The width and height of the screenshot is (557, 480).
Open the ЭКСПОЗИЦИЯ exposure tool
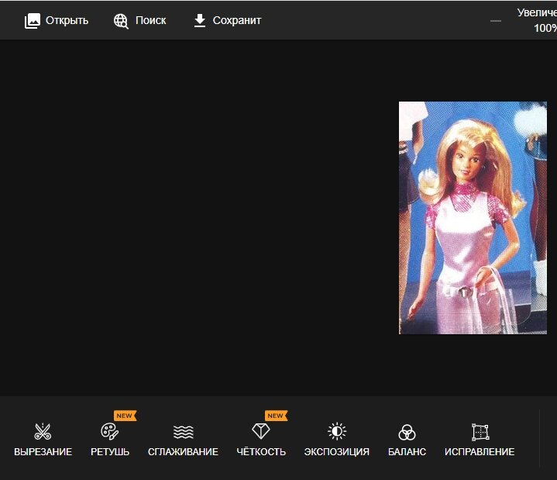click(x=337, y=440)
